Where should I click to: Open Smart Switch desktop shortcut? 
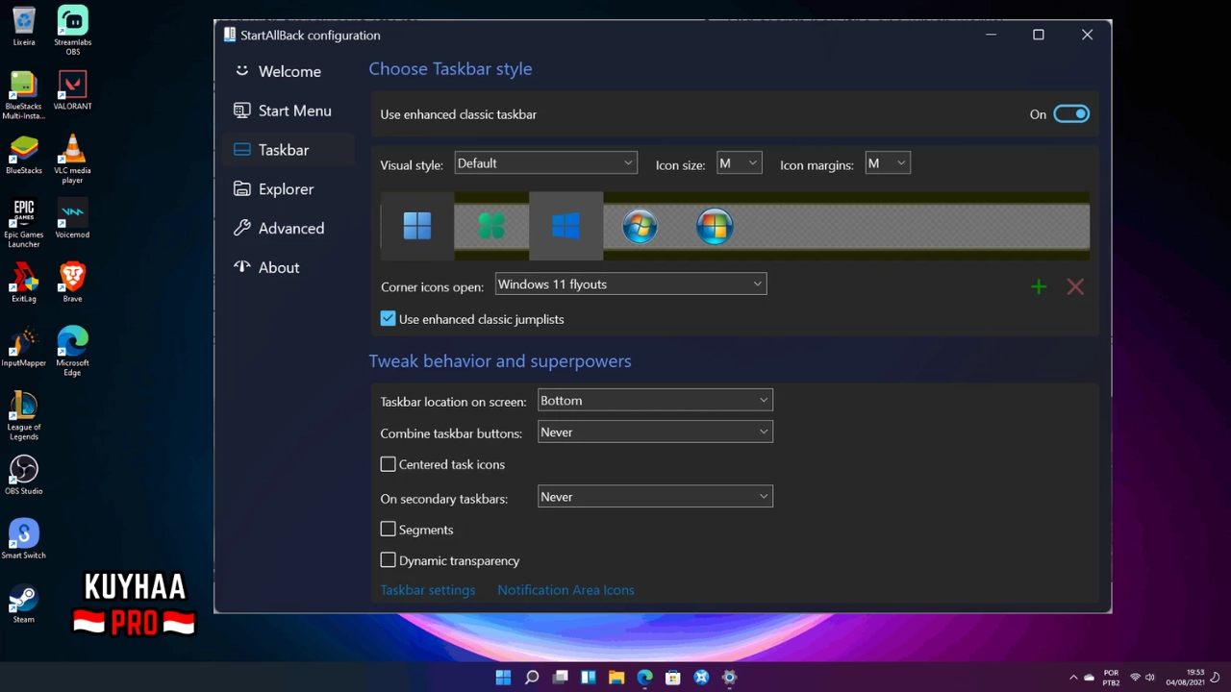click(24, 539)
